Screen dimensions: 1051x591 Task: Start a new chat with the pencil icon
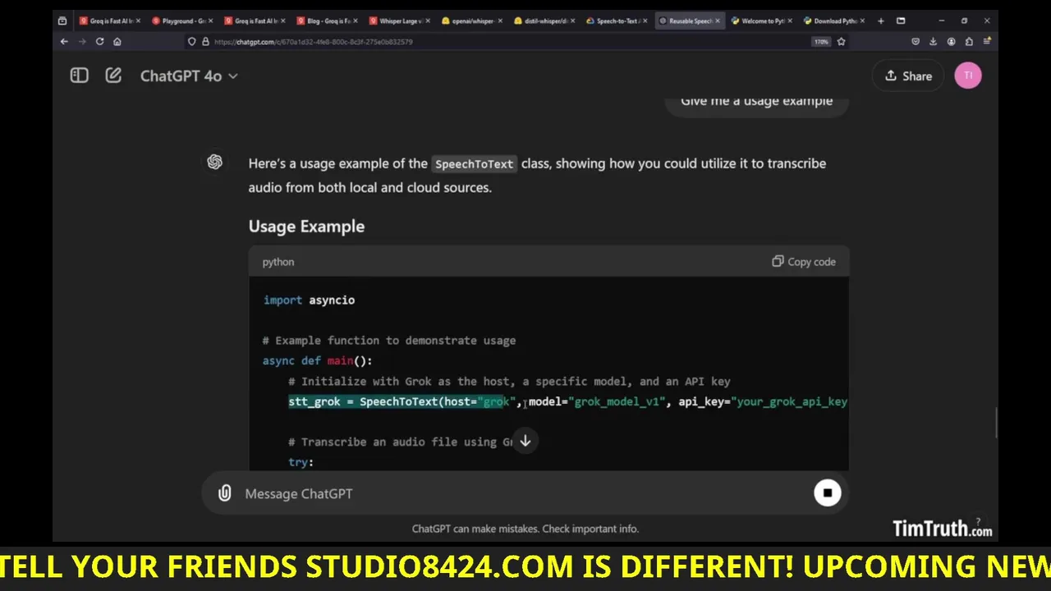click(113, 76)
